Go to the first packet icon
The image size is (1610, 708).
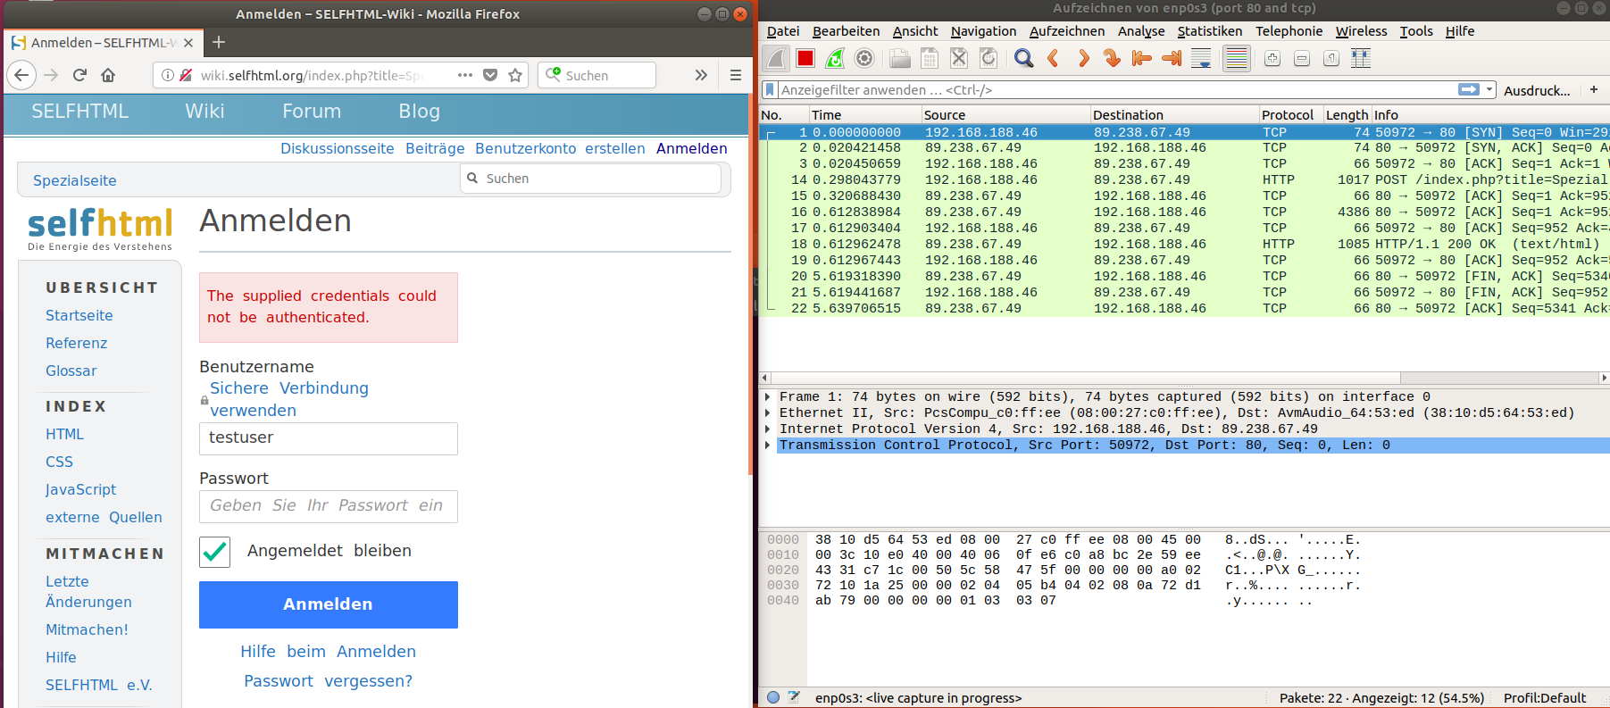pos(1142,59)
